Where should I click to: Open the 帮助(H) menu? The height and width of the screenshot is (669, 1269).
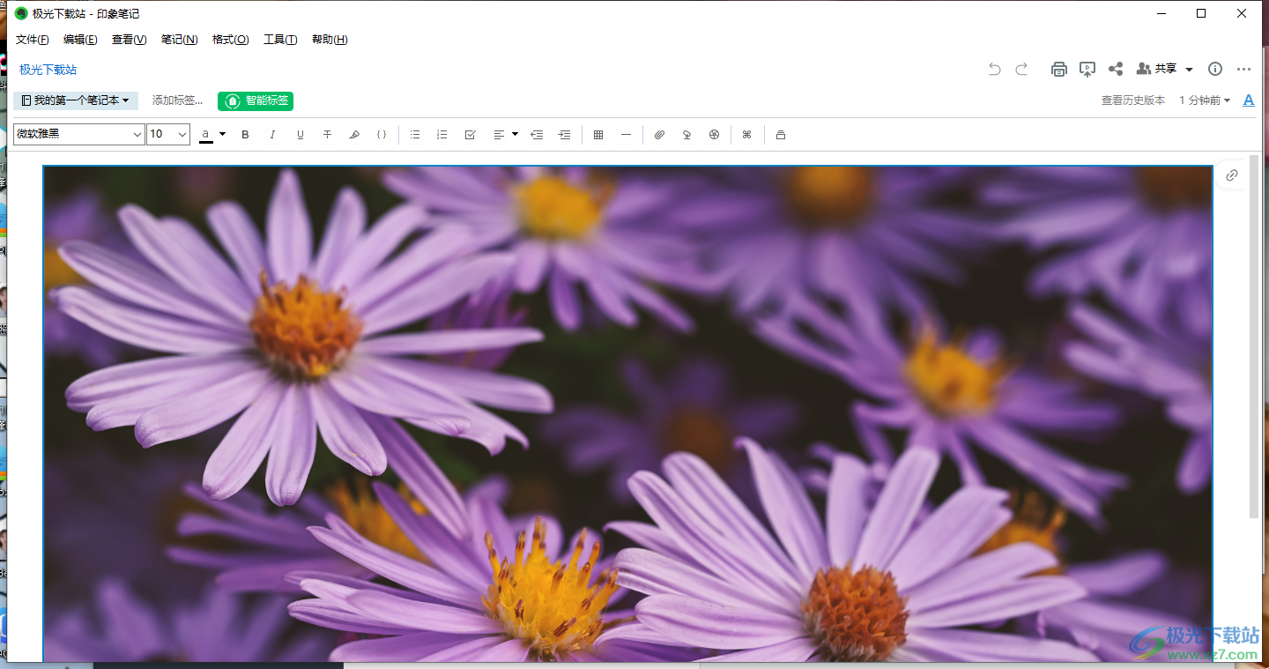click(330, 40)
